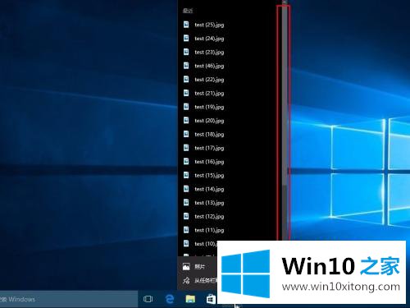
Task: Click the file icon beside test (18).jpg
Action: (x=186, y=134)
